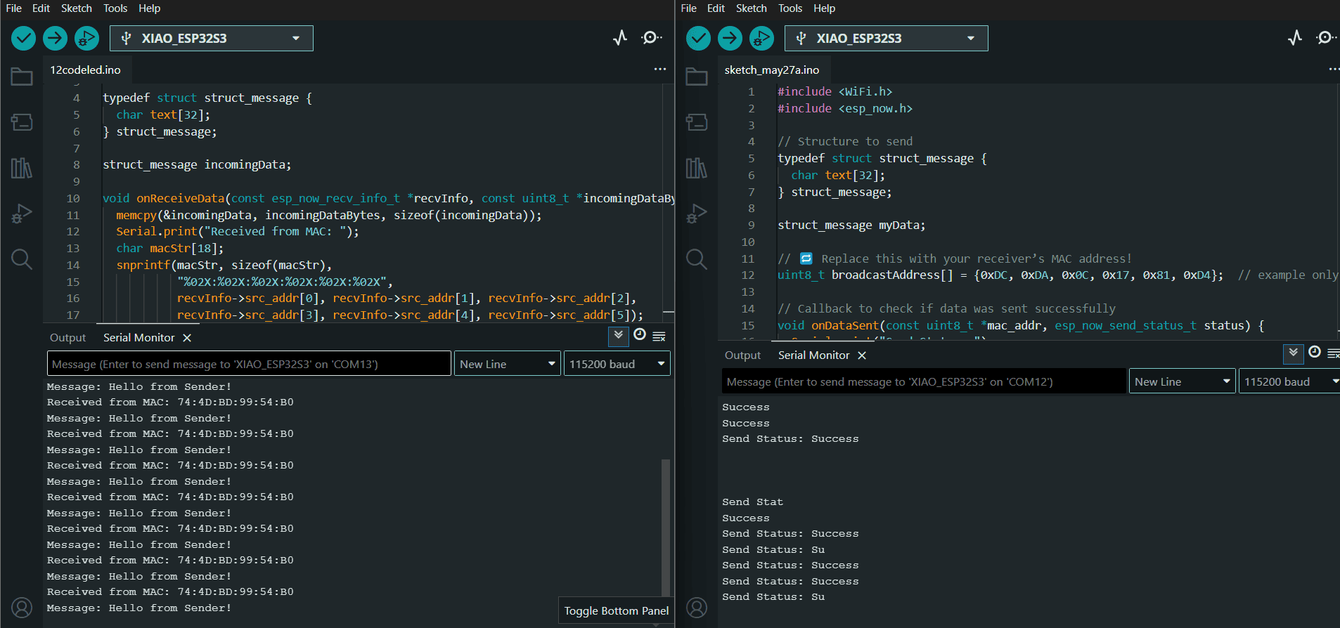Open Help menu in left window
The image size is (1340, 628).
pos(150,8)
